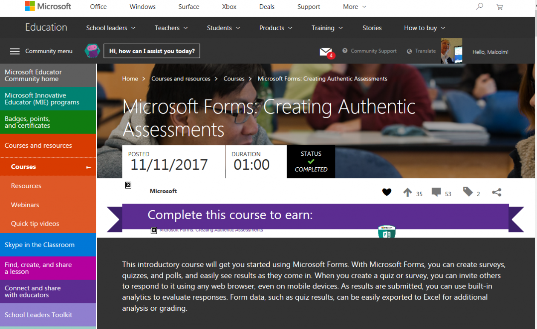Viewport: 537px width, 329px height.
Task: Open Microsoft Educator Community home
Action: (x=48, y=75)
